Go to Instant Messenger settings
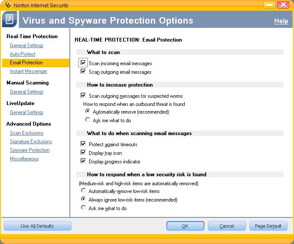The image size is (294, 244). (x=29, y=71)
